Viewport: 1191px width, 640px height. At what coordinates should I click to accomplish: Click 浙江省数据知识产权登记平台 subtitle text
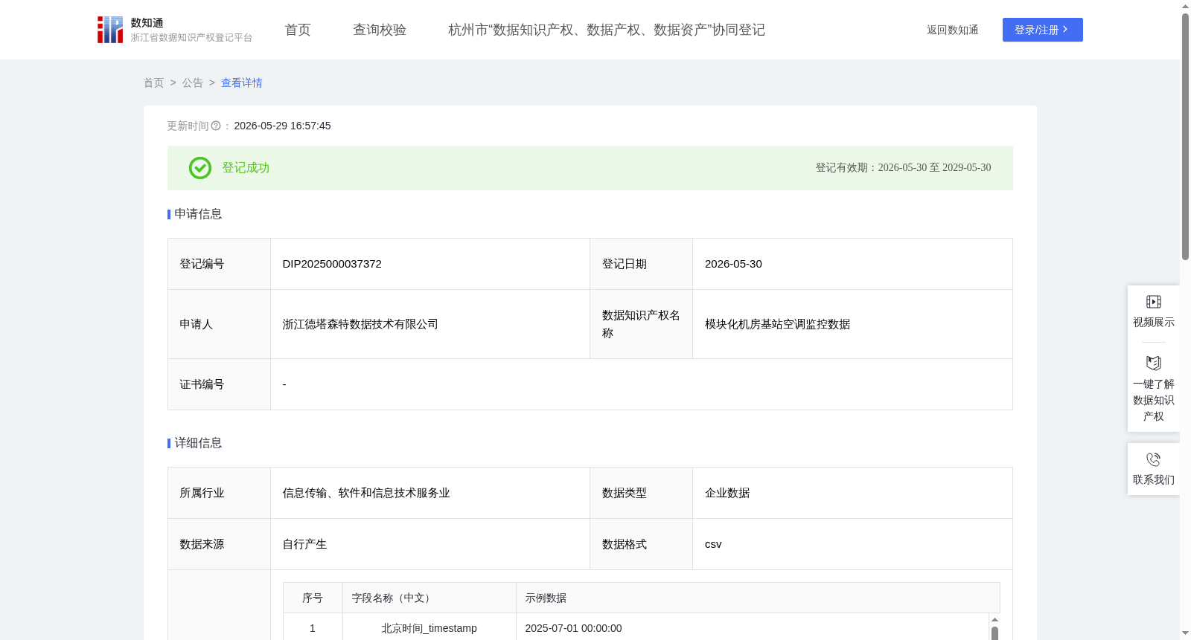(x=191, y=37)
